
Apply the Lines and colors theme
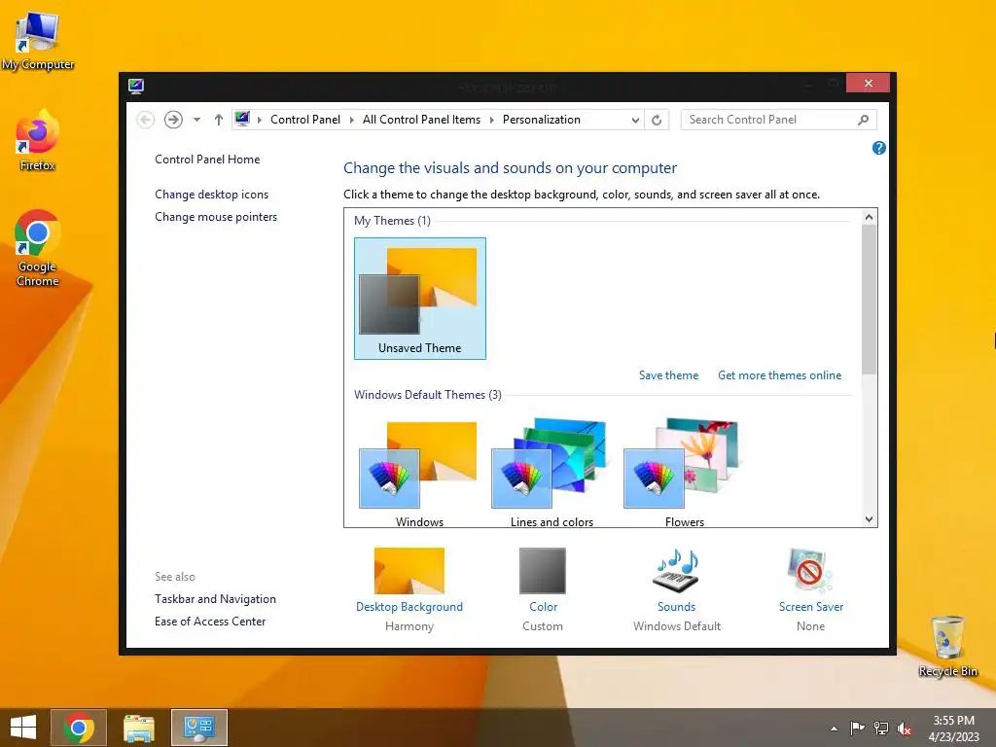(x=551, y=474)
